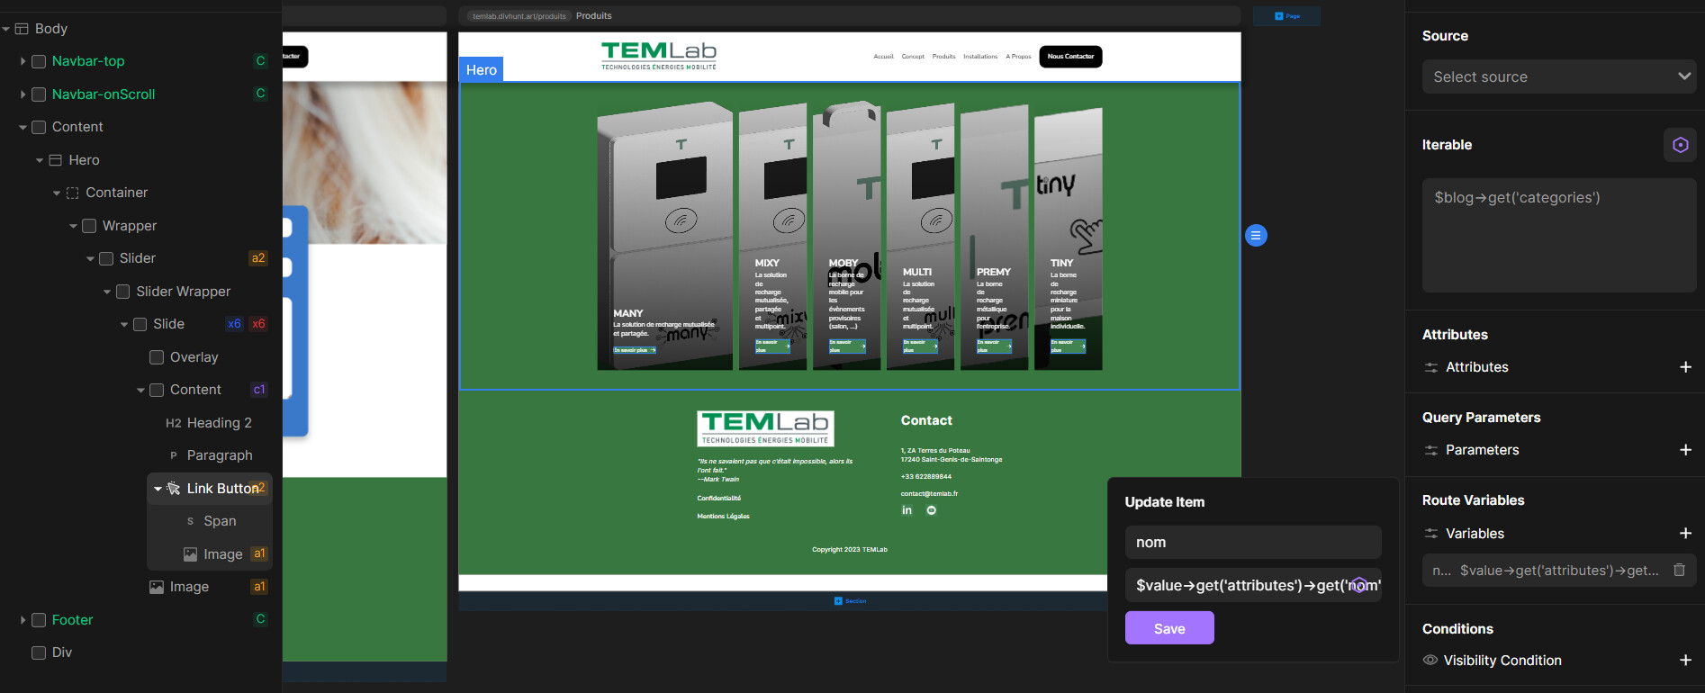Click the C badge on Navbar-top row

point(260,61)
